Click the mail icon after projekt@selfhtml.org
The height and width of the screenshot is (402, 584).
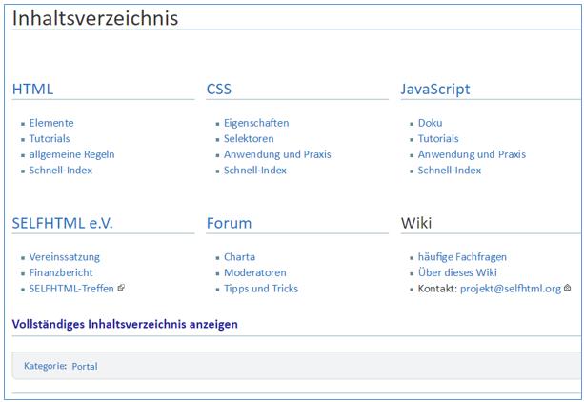point(567,288)
